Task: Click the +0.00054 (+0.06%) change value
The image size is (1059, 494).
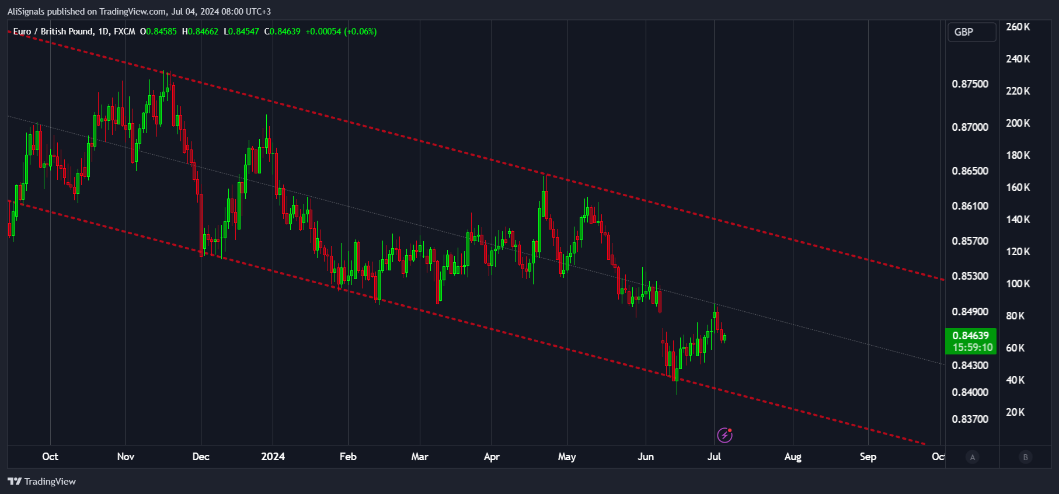Action: tap(341, 32)
